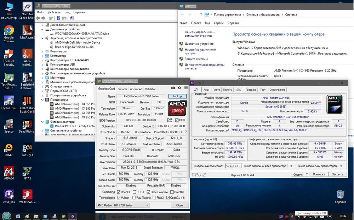Click the Закрыть button in CPU-Z
Image resolution: width=354 pixels, height=220 pixels.
click(337, 174)
